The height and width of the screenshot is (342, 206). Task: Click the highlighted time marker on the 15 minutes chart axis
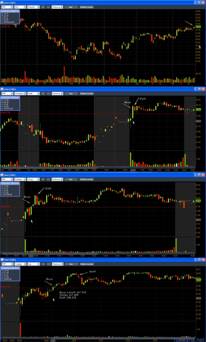click(x=133, y=170)
